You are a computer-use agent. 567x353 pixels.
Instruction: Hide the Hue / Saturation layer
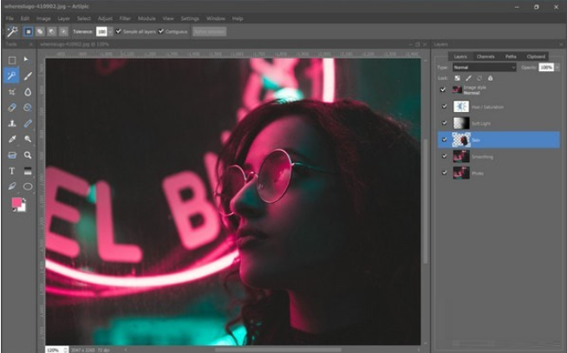click(x=445, y=106)
